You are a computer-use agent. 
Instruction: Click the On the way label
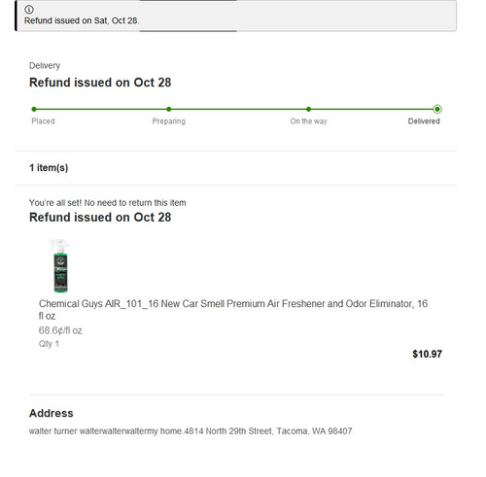pos(308,121)
